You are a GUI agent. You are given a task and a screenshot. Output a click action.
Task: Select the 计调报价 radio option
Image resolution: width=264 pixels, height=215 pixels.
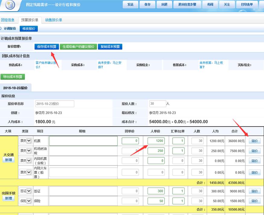click(x=1, y=29)
